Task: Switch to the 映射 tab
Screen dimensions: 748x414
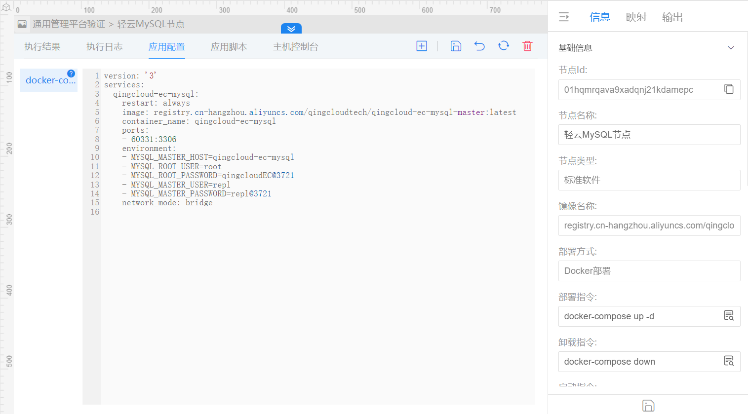Action: (x=636, y=17)
